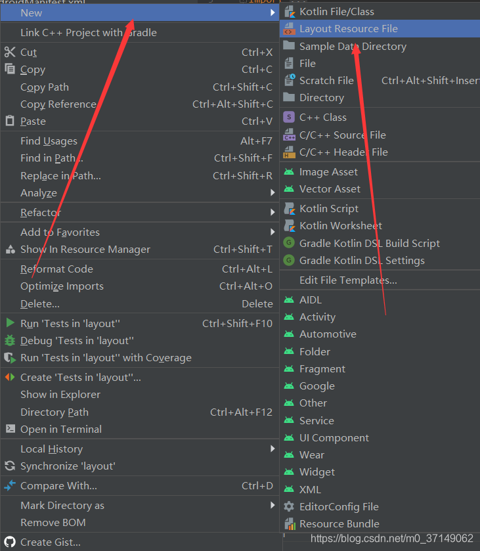Screen dimensions: 480x551
Task: Select Directory Path entry
Action: click(x=140, y=412)
